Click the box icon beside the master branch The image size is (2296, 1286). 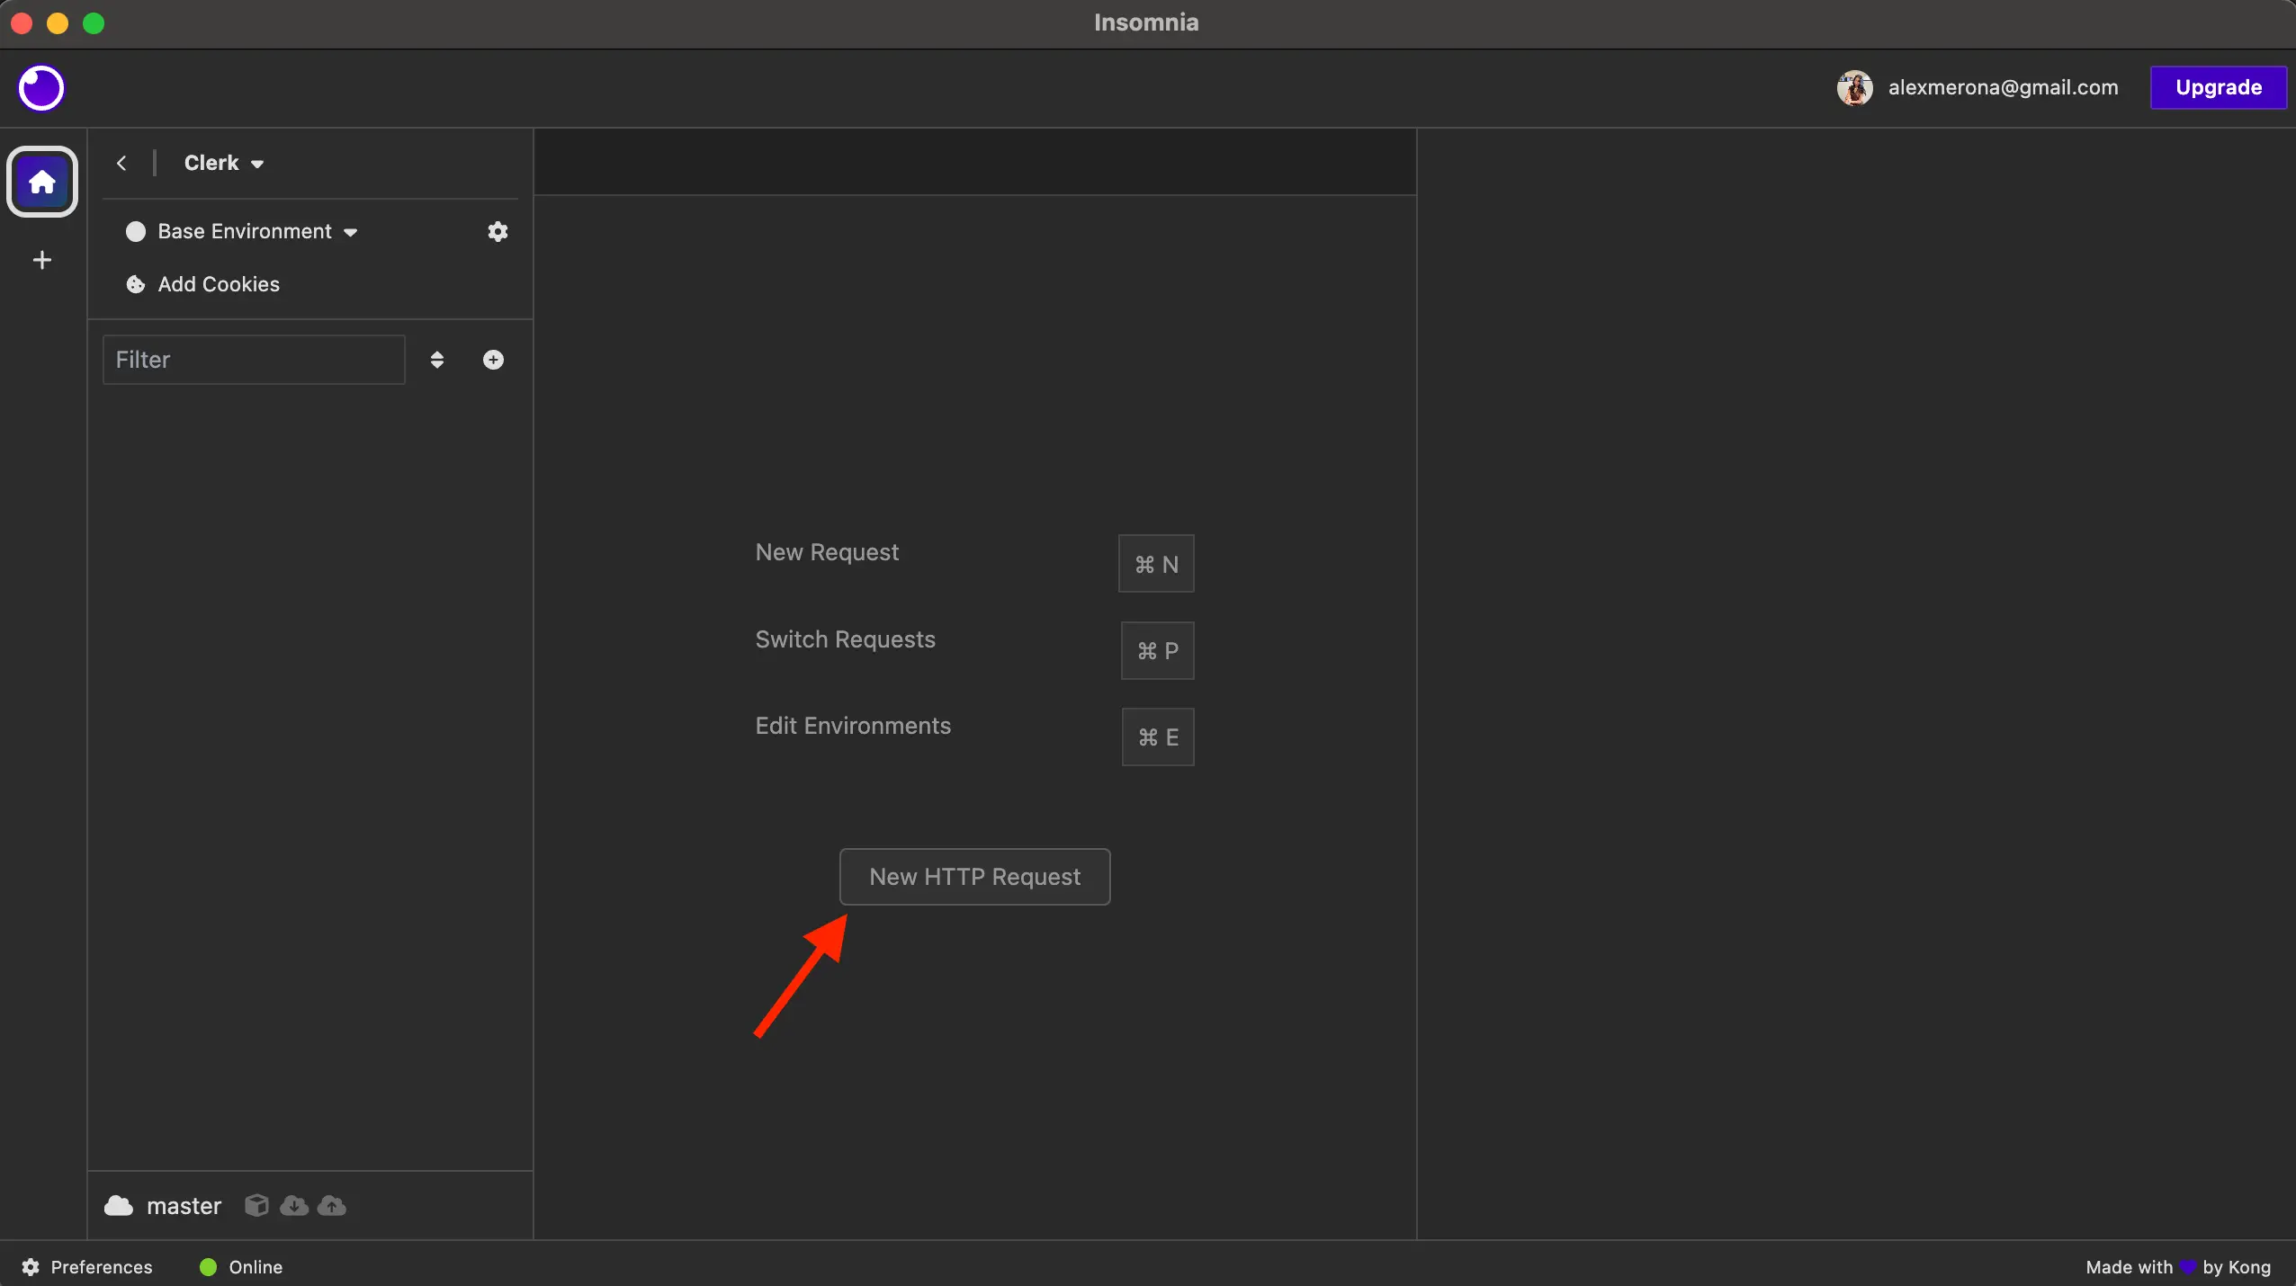(x=256, y=1206)
